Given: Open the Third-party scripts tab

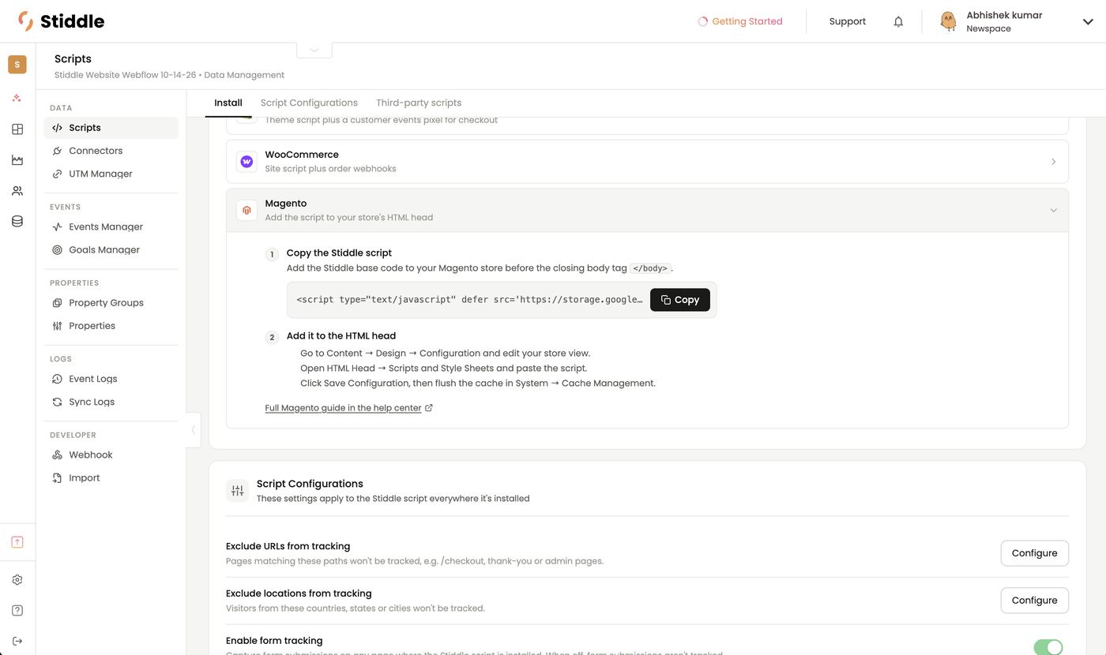Looking at the screenshot, I should [419, 103].
